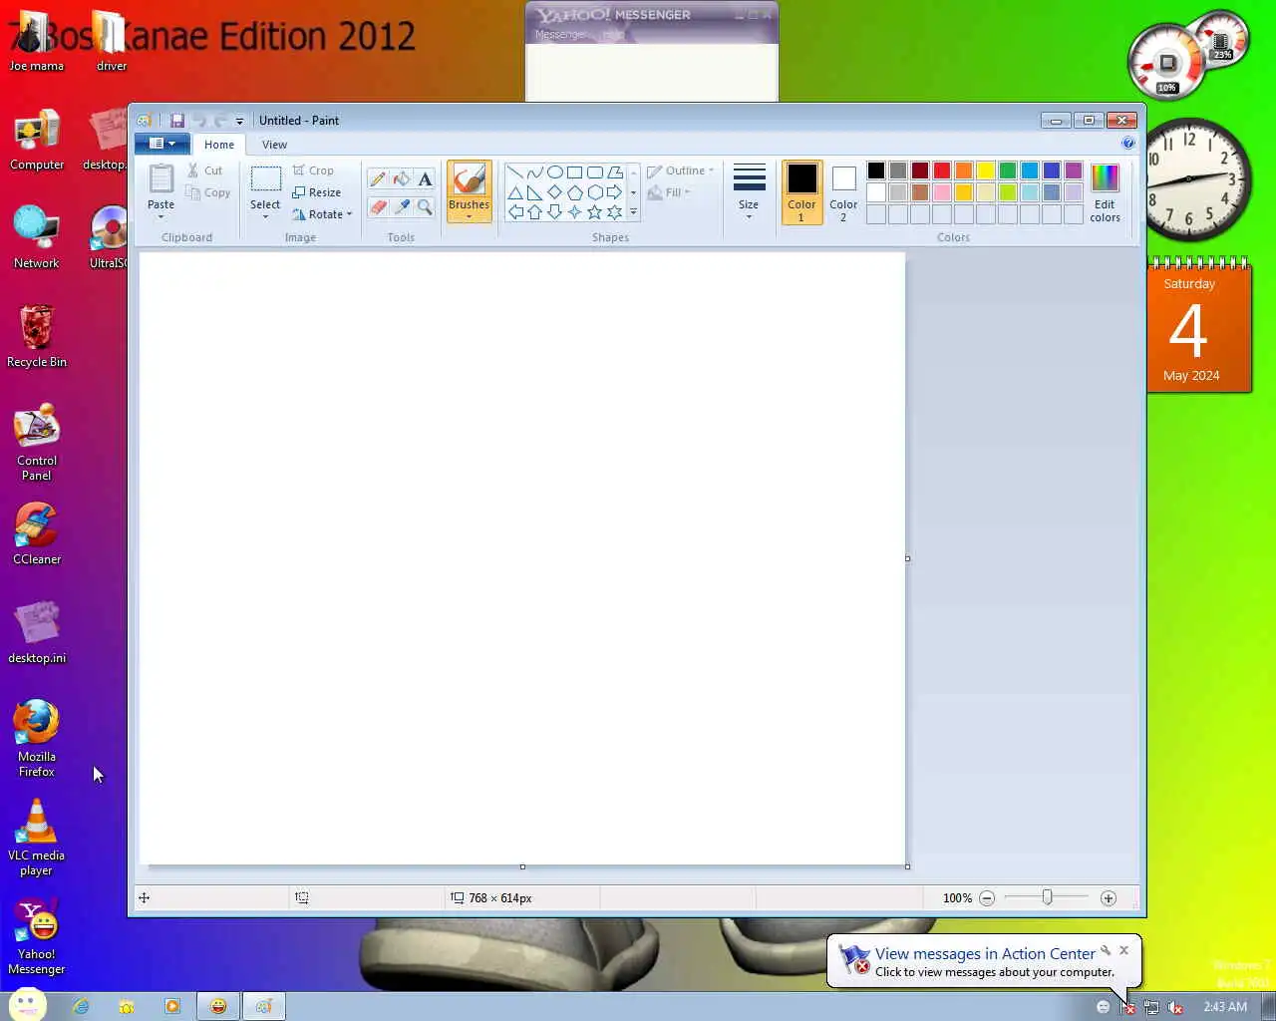Open Mozilla Firefox desktop icon
This screenshot has height=1021, width=1276.
coord(36,738)
